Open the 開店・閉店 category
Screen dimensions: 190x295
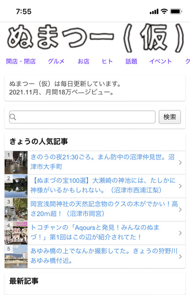21,61
